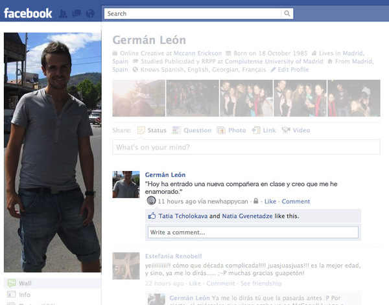Open Germán León's reply comment name link
Viewport: 389px width, 305px height.
click(x=189, y=298)
